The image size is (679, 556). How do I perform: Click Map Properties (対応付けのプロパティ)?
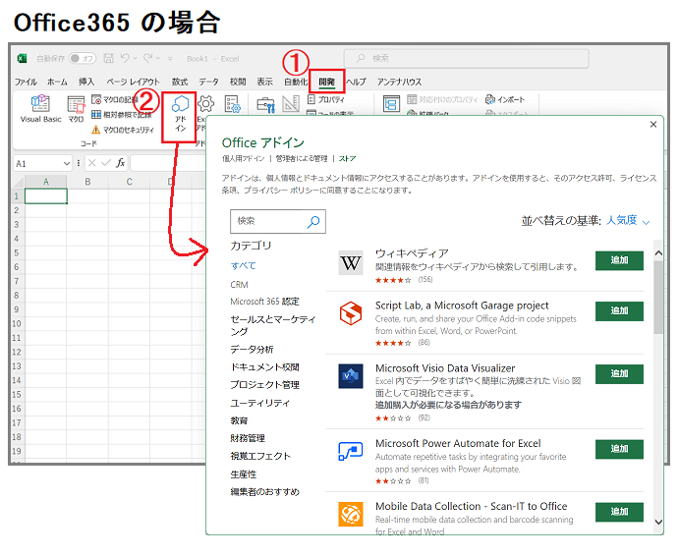[442, 99]
